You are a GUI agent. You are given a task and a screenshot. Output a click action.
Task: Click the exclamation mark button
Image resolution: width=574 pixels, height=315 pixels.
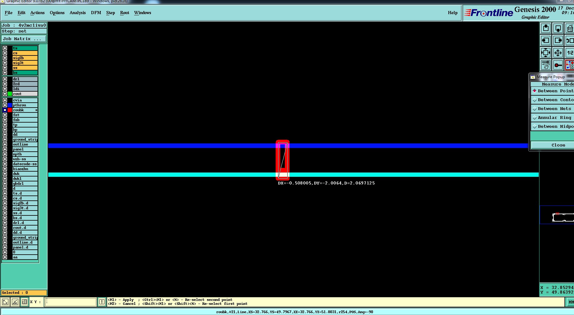[x=102, y=302]
